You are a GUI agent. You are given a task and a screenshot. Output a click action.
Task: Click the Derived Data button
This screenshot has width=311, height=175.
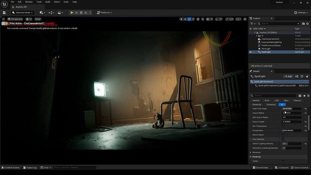click(260, 168)
